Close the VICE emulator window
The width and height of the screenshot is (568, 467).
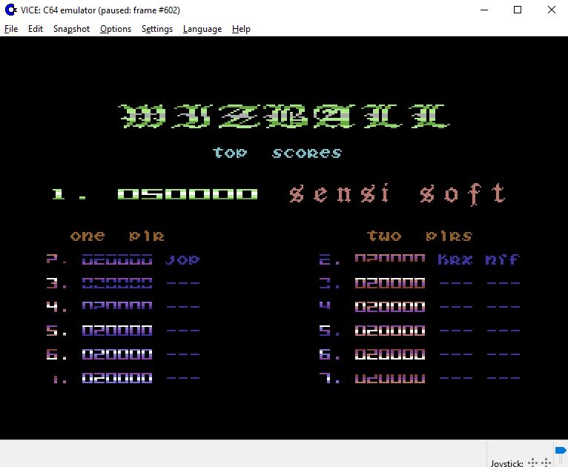552,10
